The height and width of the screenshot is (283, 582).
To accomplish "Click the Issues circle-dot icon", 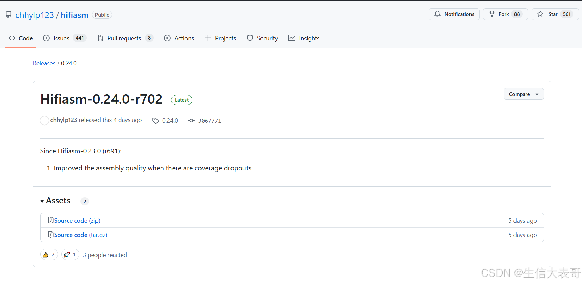I will (x=46, y=38).
